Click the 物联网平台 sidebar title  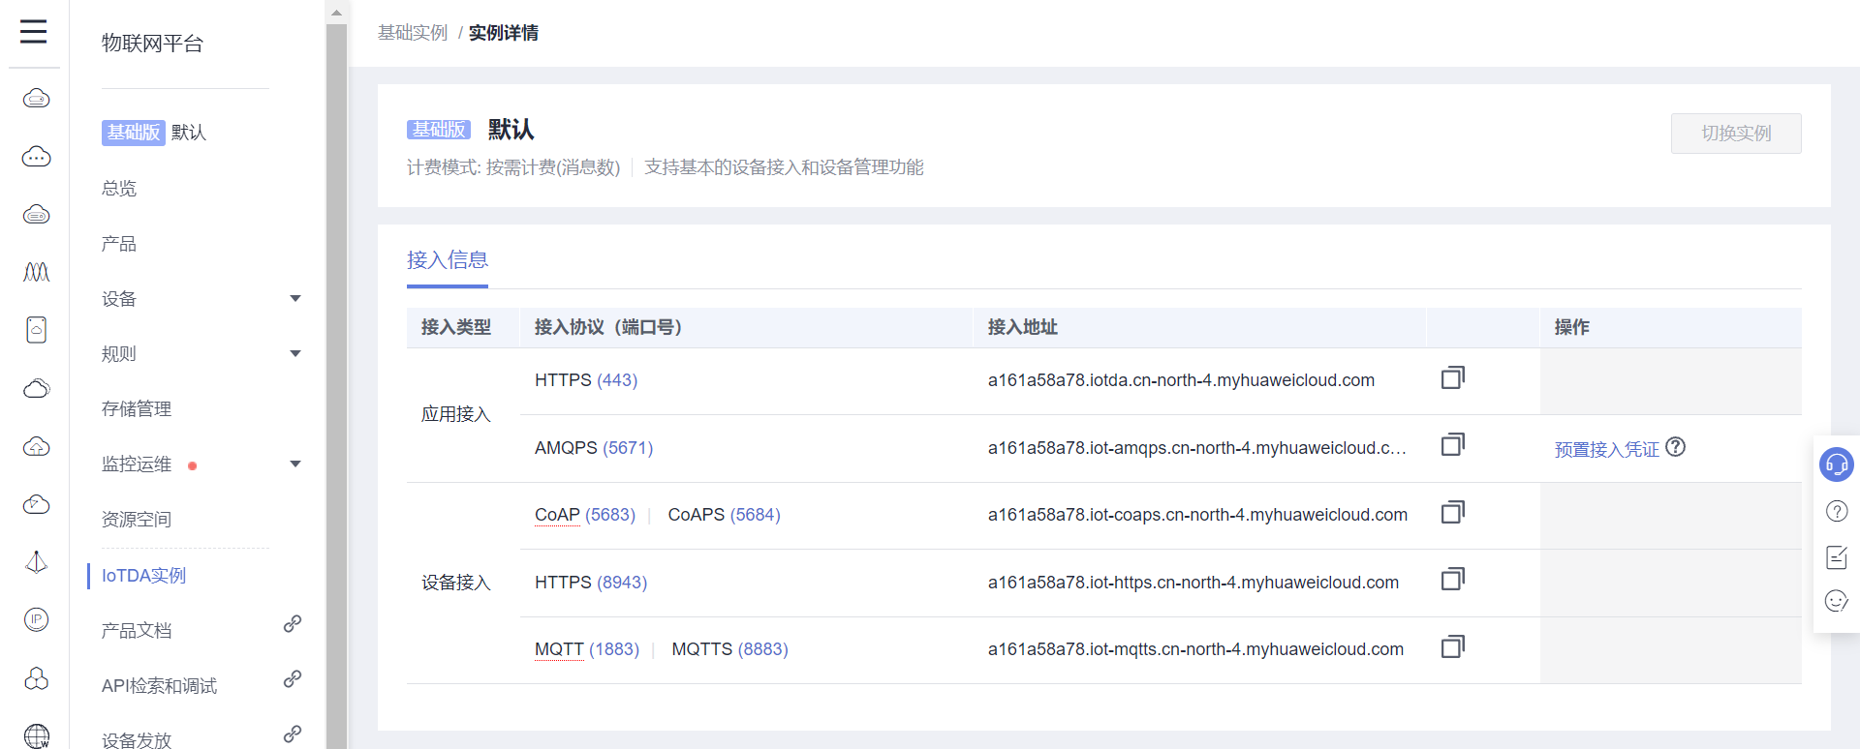pos(152,44)
